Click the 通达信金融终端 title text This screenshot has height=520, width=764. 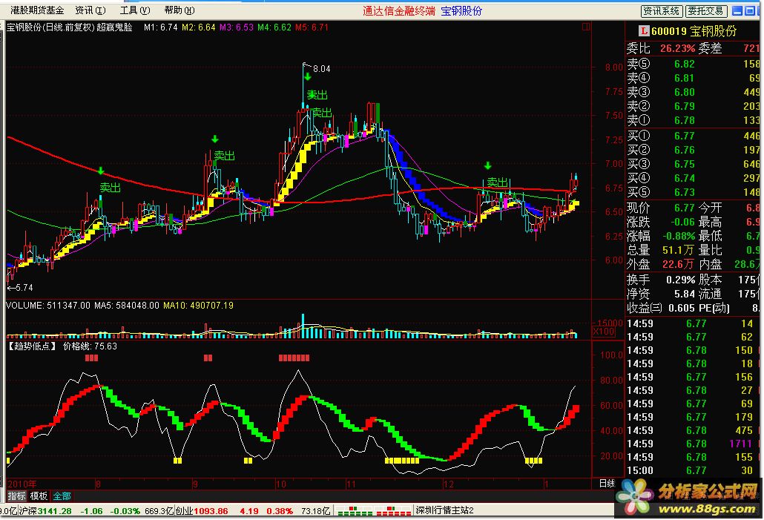tap(399, 10)
